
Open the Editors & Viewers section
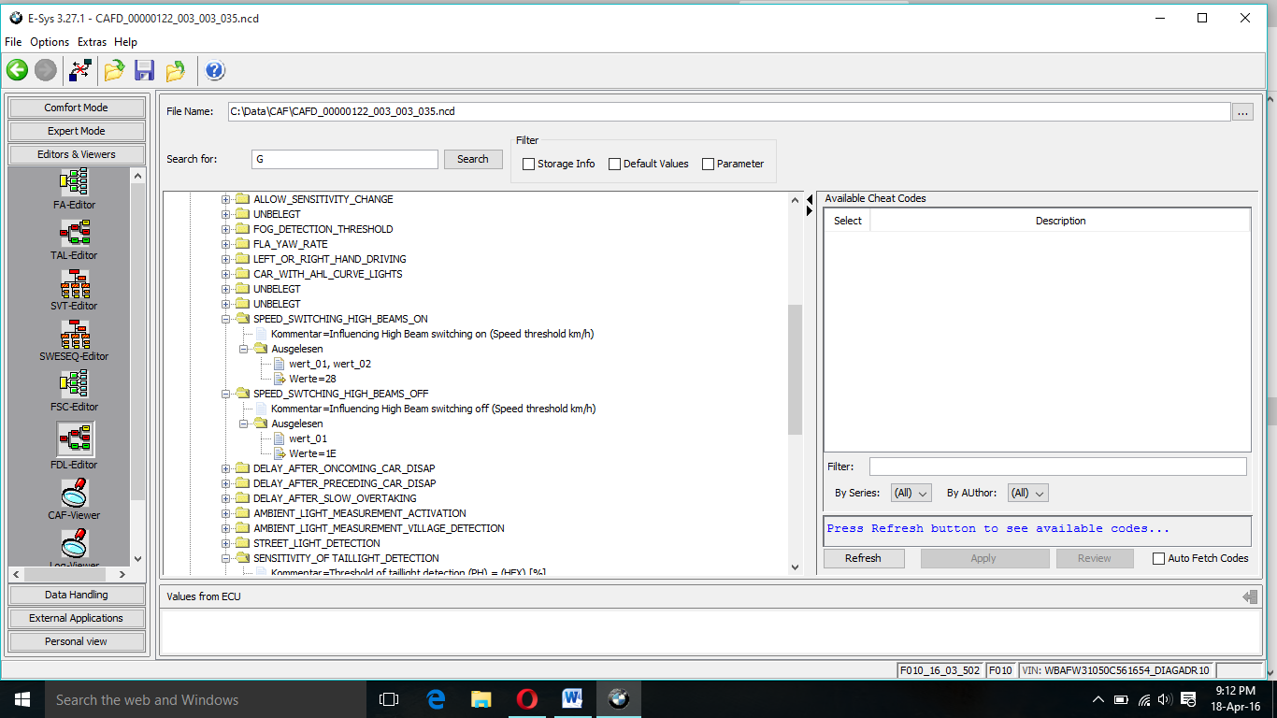tap(77, 154)
